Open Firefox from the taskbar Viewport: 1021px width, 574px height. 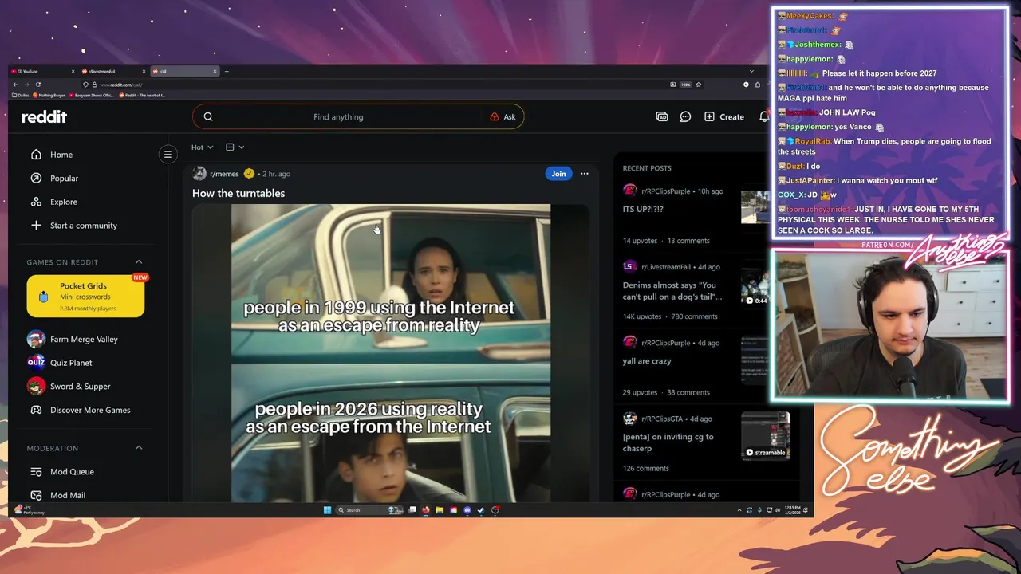pyautogui.click(x=426, y=510)
